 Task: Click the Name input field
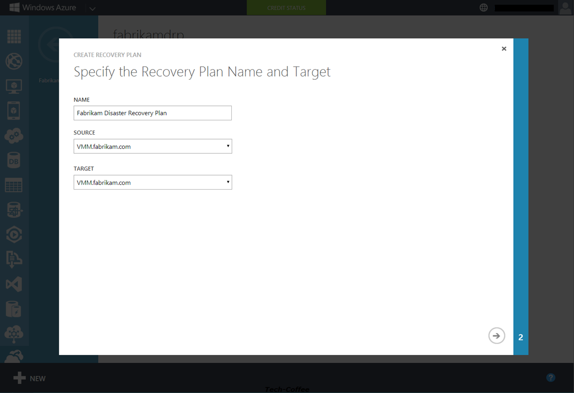click(153, 113)
